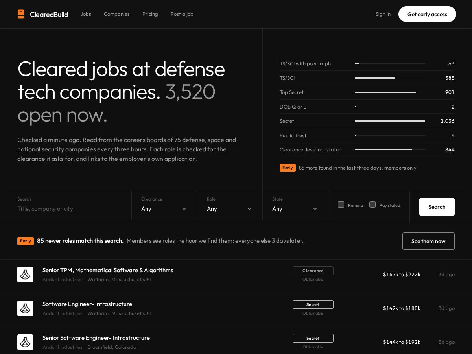Open the Companies nav item

[x=117, y=14]
